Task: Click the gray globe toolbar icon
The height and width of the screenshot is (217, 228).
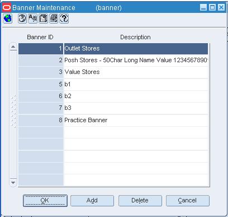Action: [22, 19]
